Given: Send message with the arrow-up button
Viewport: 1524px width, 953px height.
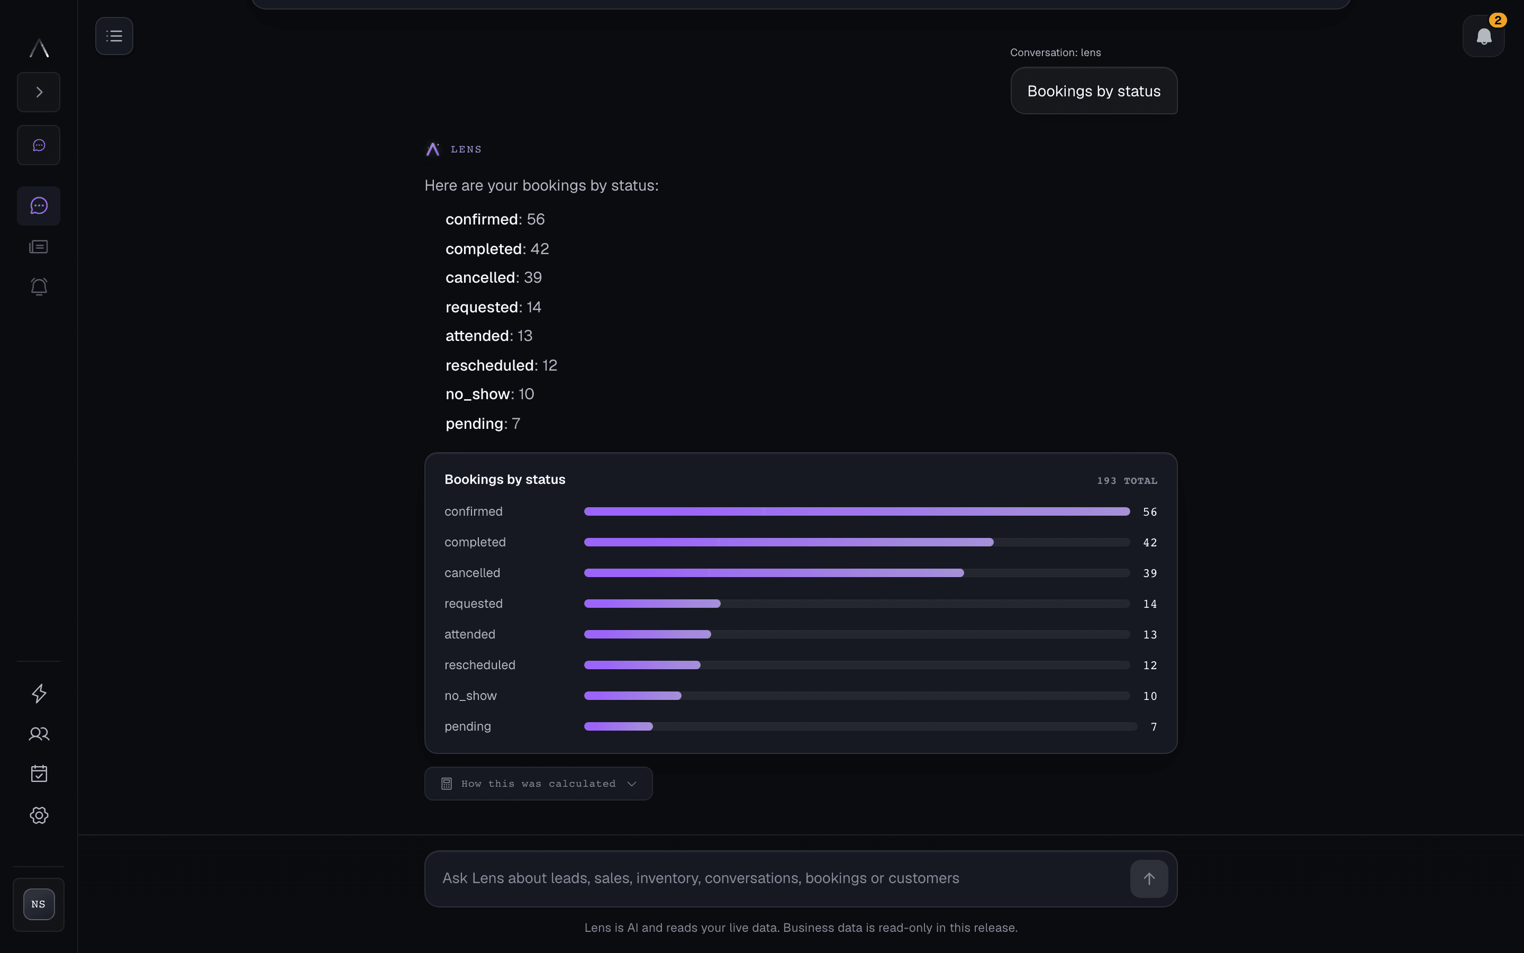Looking at the screenshot, I should coord(1149,879).
